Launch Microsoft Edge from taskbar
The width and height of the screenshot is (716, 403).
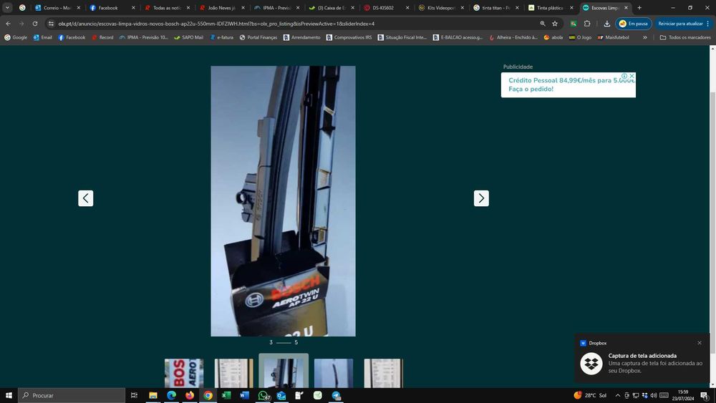[171, 395]
